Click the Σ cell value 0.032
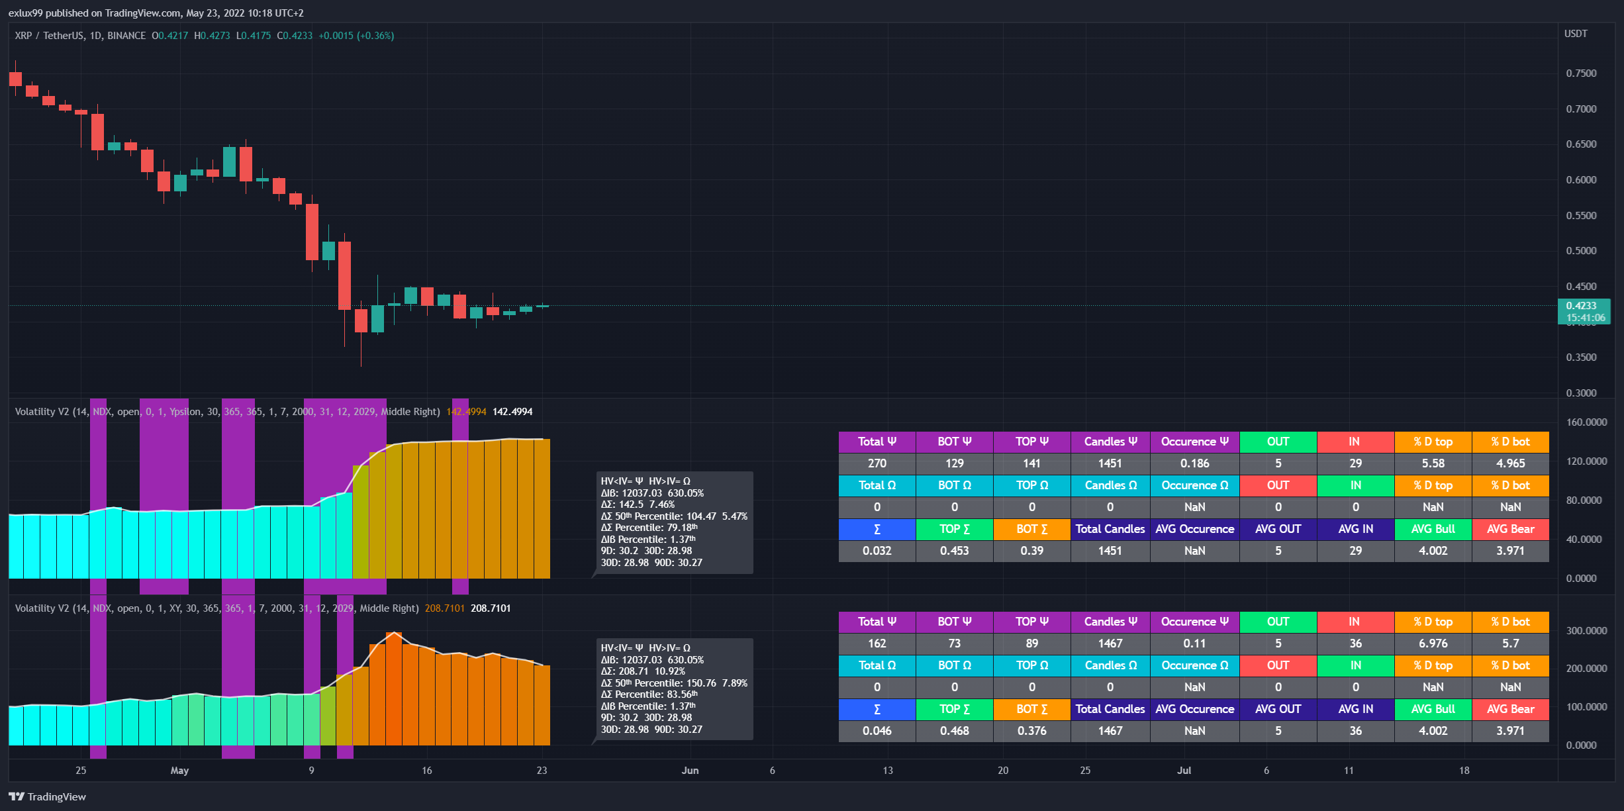1624x811 pixels. [x=877, y=551]
